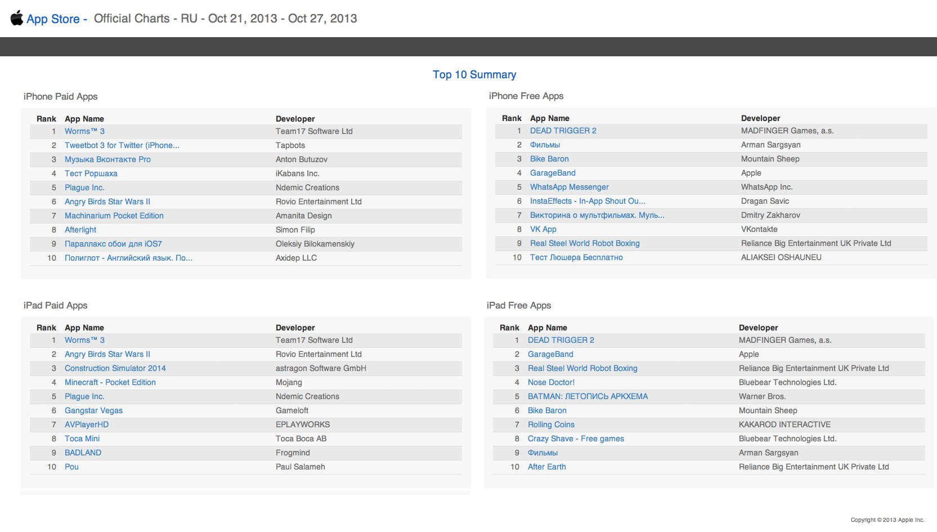Open Bike Baron in iPad Free Apps
937x532 pixels.
547,410
